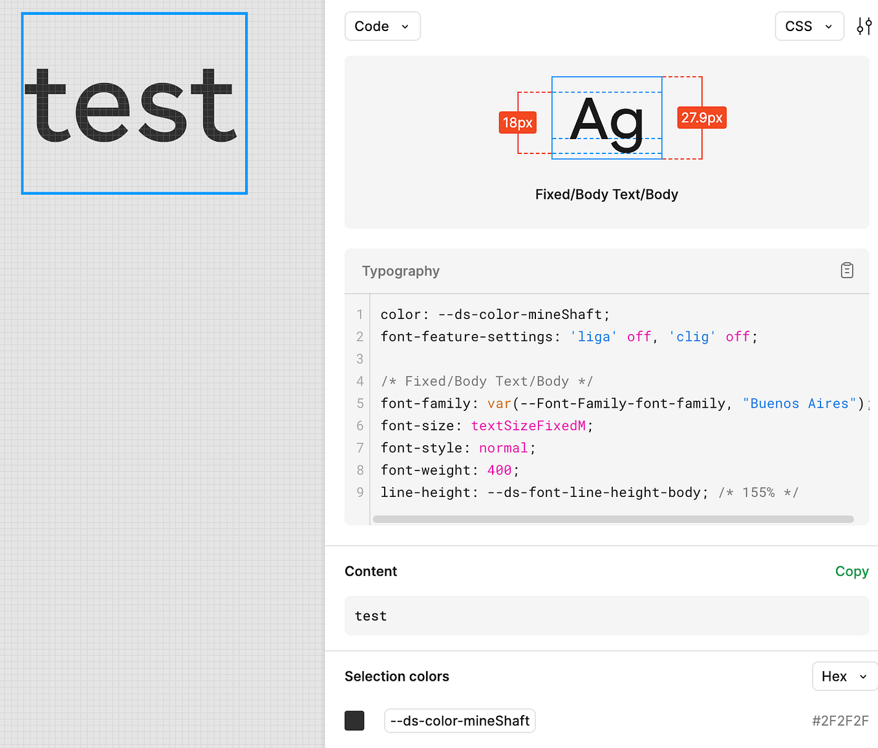Click the textSizeFixedM token on line 6
878x748 pixels.
click(x=529, y=425)
